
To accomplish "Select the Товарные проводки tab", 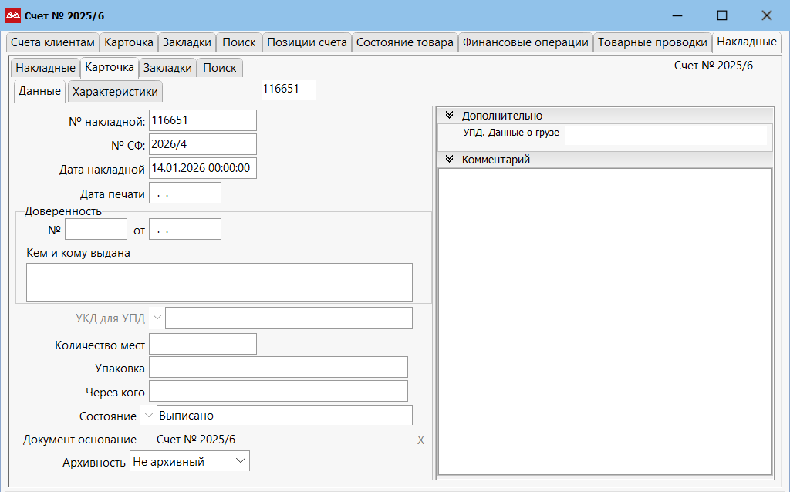I will (x=652, y=42).
